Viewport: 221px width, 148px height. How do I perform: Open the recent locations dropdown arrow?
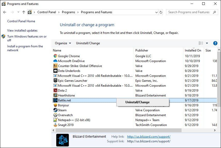click(18, 12)
